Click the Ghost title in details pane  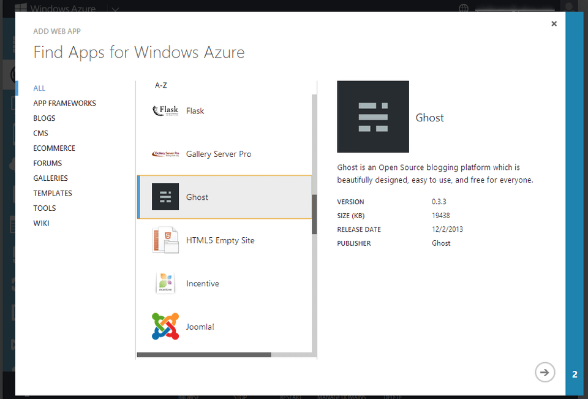pos(429,118)
